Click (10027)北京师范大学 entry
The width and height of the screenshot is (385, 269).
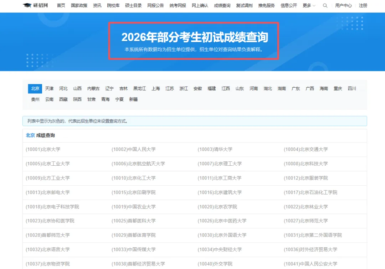306,221
